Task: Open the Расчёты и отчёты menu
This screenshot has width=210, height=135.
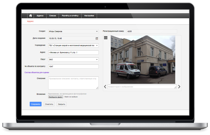Action: [70, 16]
